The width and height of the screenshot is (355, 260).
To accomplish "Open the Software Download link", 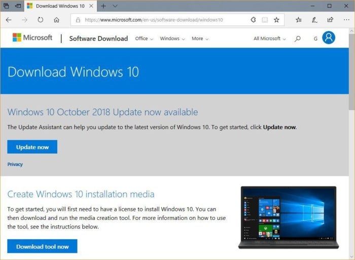I will [98, 39].
